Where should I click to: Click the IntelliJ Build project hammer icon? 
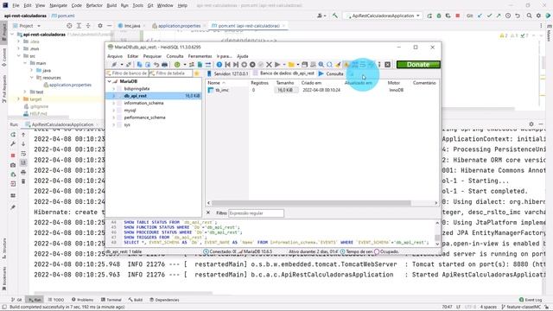(334, 16)
